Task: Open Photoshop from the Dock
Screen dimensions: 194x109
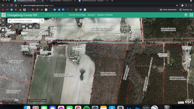Action: pos(137,108)
